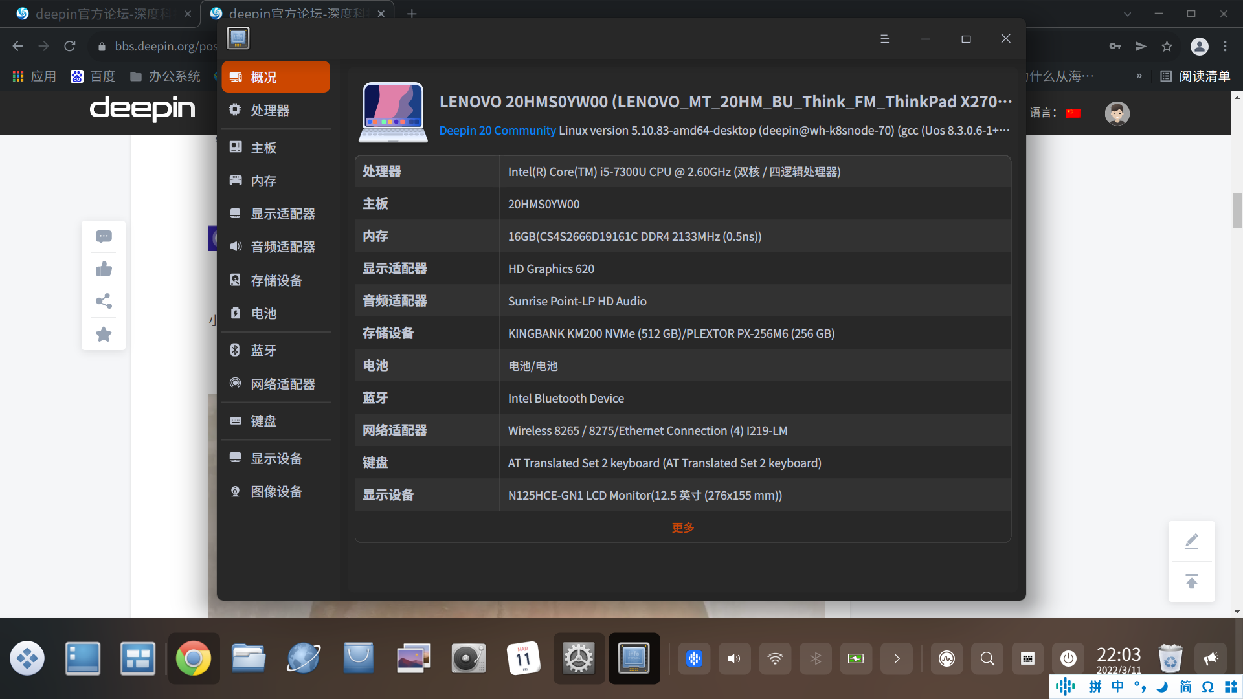Toggle the tray Bluetooth icon
This screenshot has width=1243, height=699.
(815, 659)
